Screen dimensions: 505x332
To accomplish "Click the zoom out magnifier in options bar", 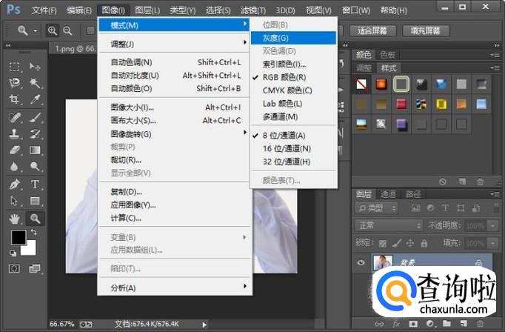I will click(x=67, y=30).
